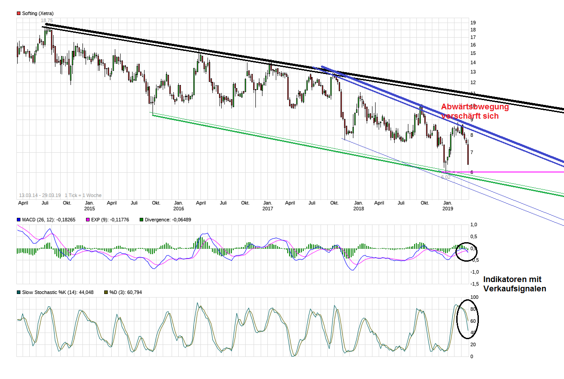Click stochastic axis label 100
This screenshot has width=564, height=379.
click(474, 297)
